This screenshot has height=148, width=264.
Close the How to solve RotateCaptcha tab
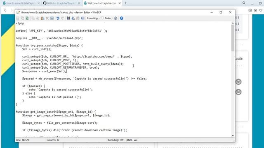point(38,3)
